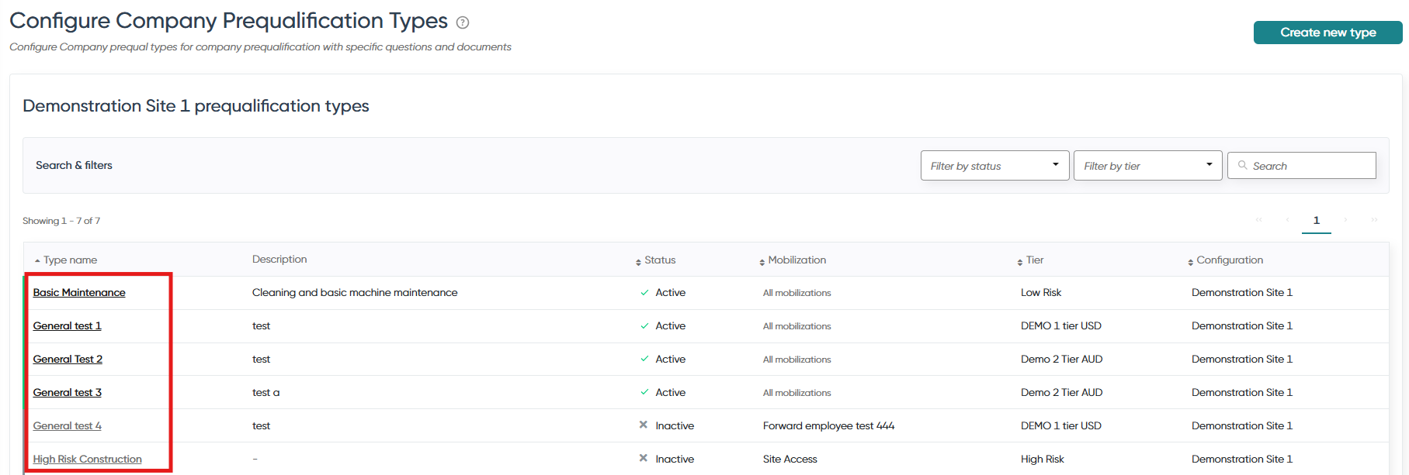Image resolution: width=1409 pixels, height=475 pixels.
Task: Open the Filter by tier dropdown
Action: pyautogui.click(x=1147, y=166)
